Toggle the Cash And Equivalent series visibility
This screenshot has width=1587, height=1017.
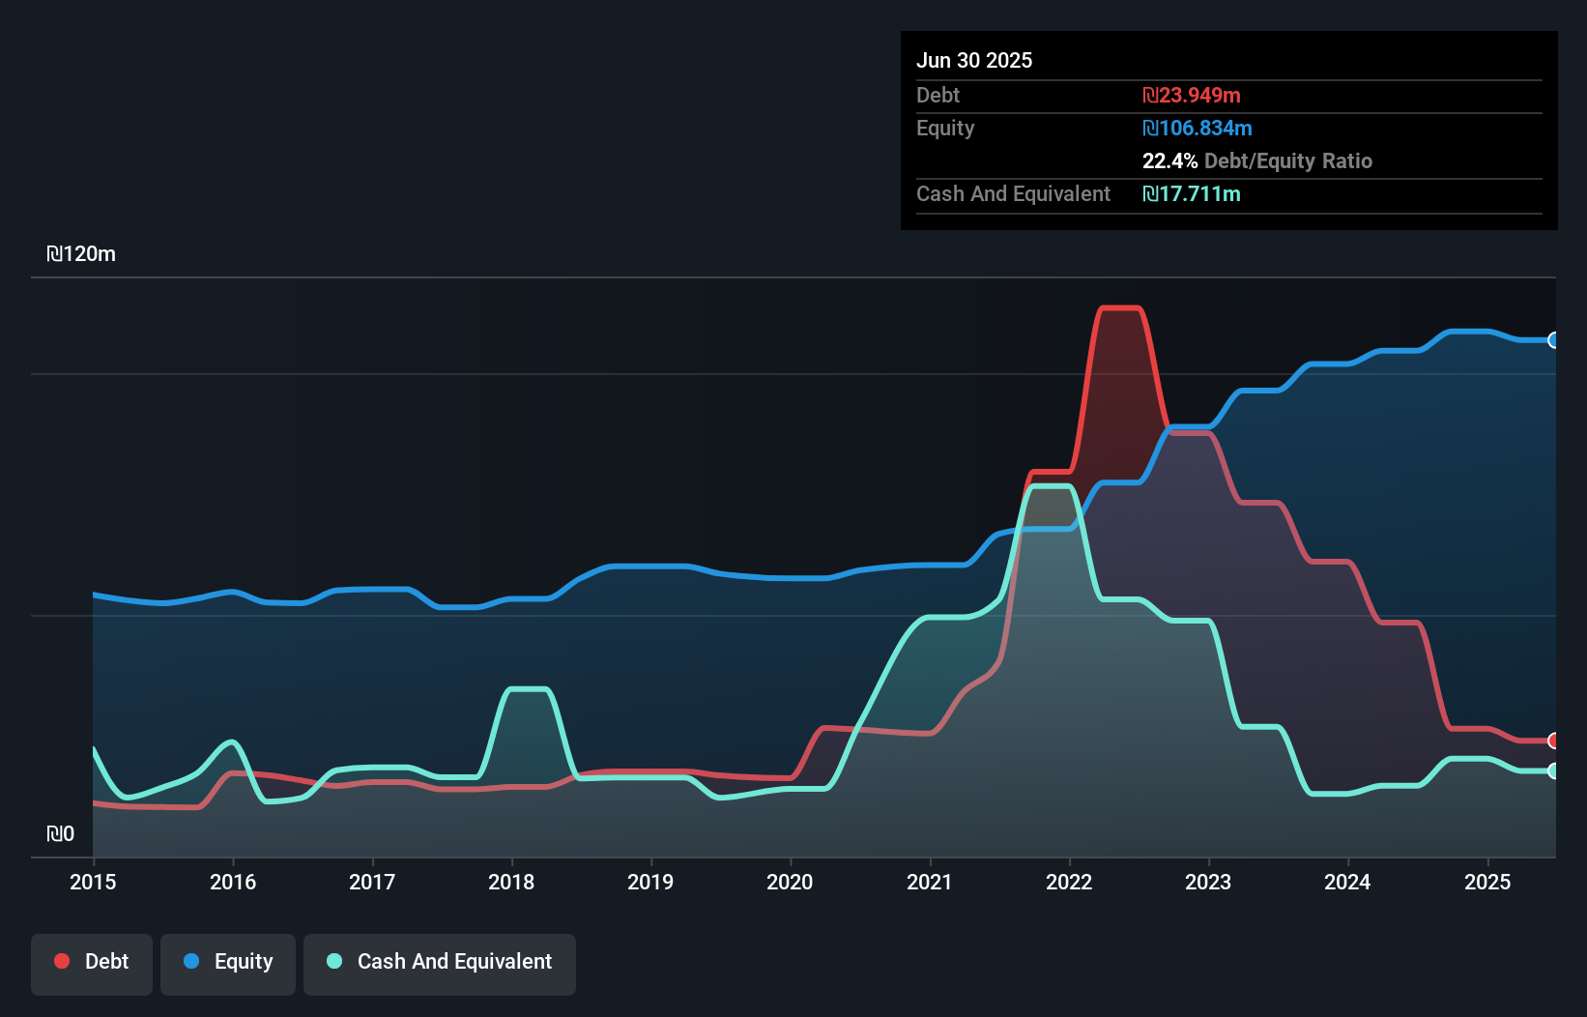pos(440,962)
